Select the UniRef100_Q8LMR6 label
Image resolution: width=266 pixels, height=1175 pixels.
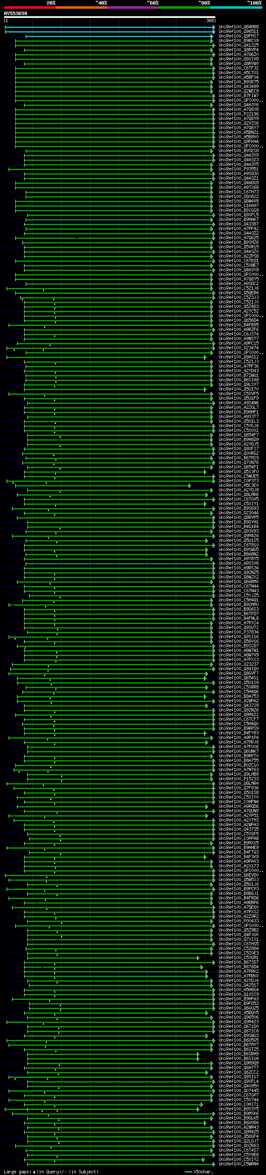(239, 494)
